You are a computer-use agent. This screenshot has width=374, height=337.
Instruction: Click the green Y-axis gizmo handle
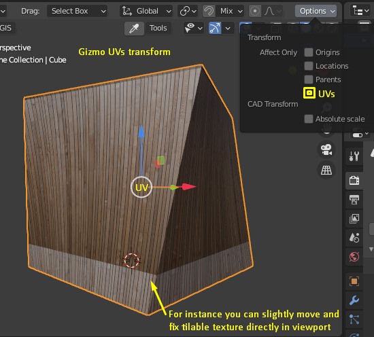[173, 188]
